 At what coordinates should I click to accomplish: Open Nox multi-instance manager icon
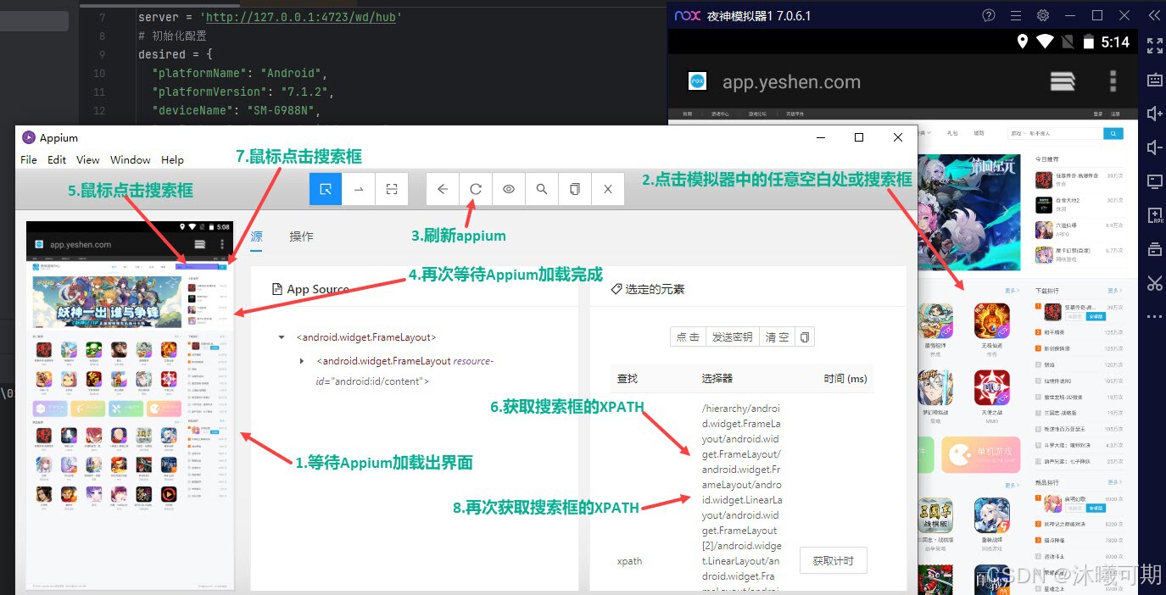1154,249
